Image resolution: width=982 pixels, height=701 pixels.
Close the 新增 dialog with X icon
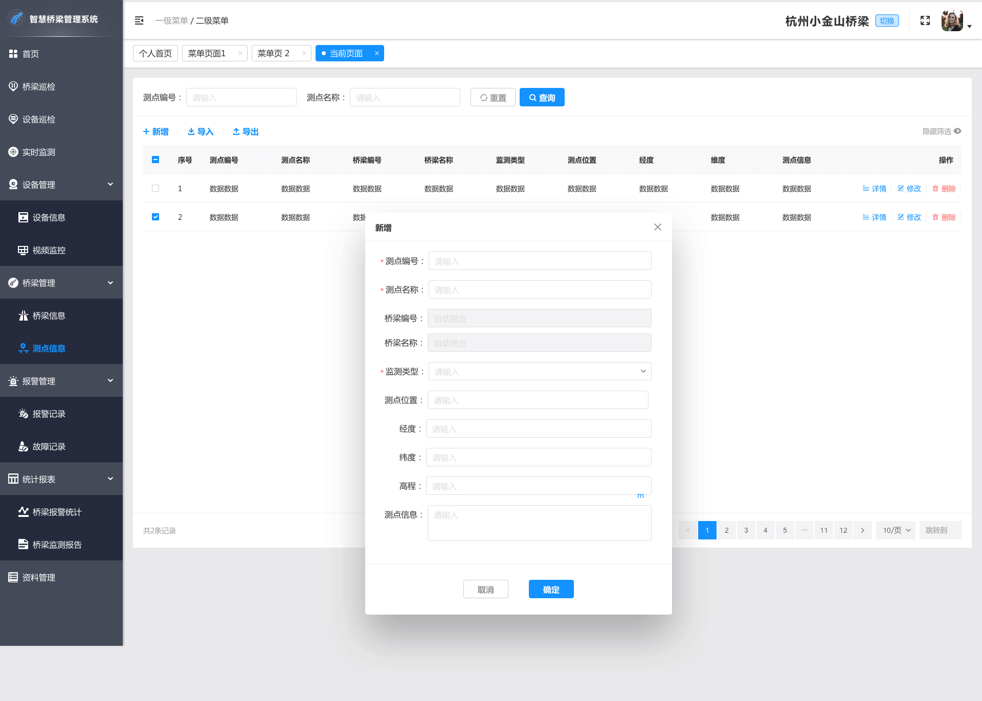[x=657, y=227]
